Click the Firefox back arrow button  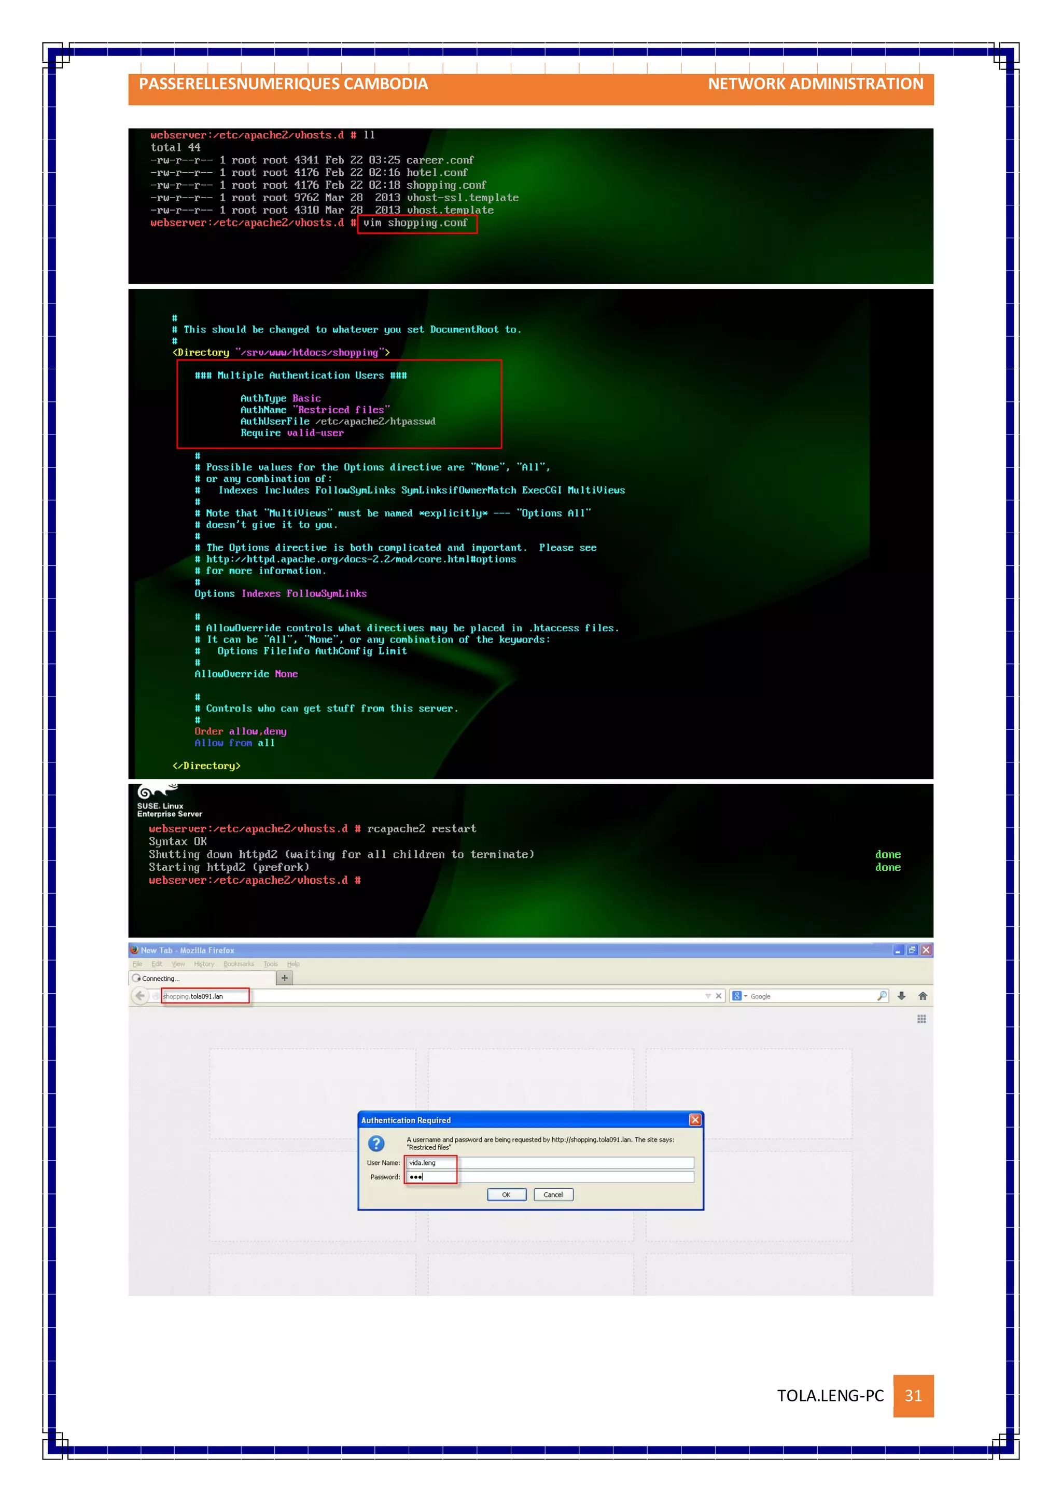[x=140, y=996]
